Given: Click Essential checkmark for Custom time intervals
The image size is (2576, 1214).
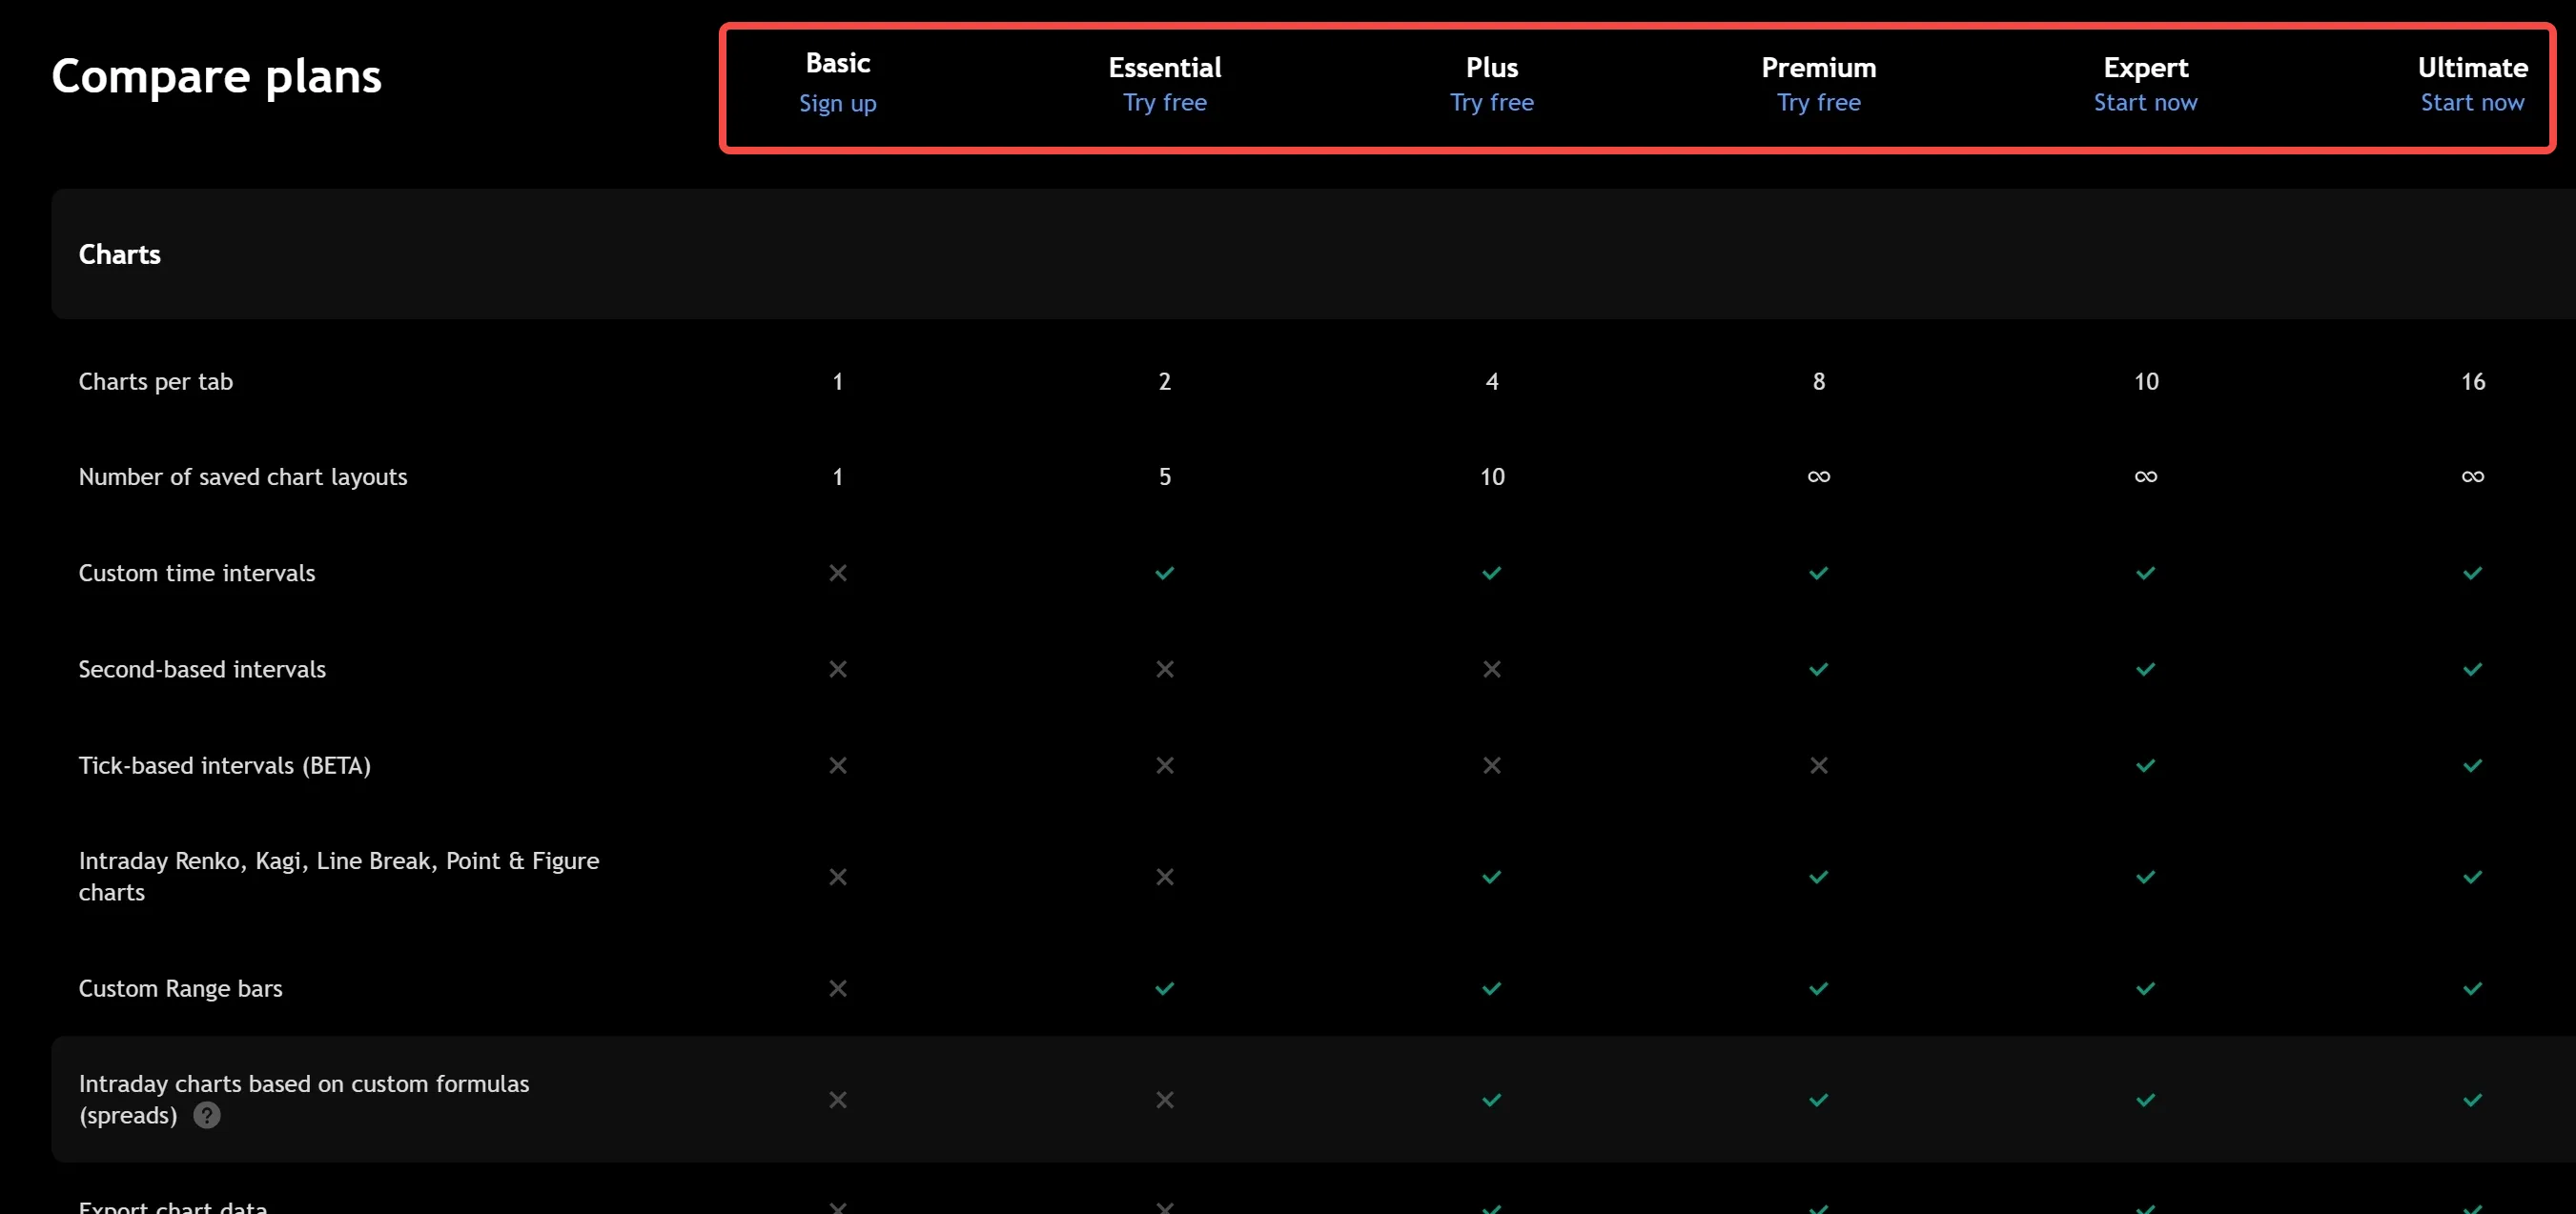Looking at the screenshot, I should point(1164,573).
